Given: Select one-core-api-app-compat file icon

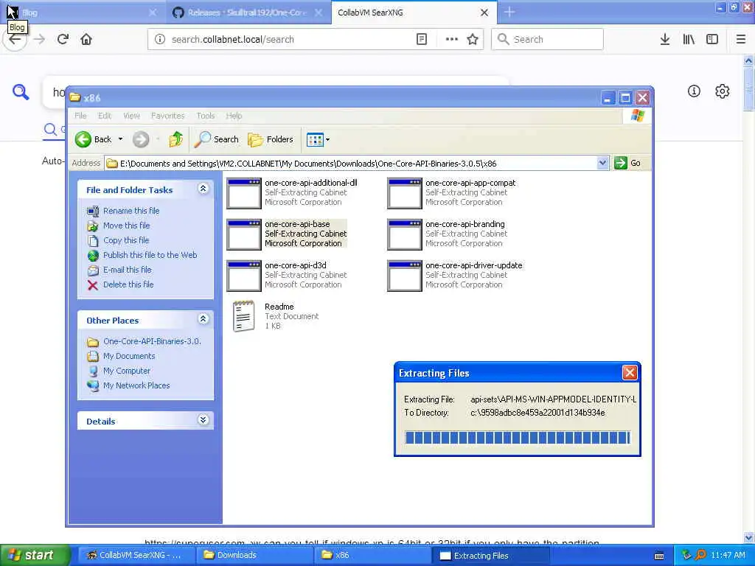Looking at the screenshot, I should [x=405, y=193].
